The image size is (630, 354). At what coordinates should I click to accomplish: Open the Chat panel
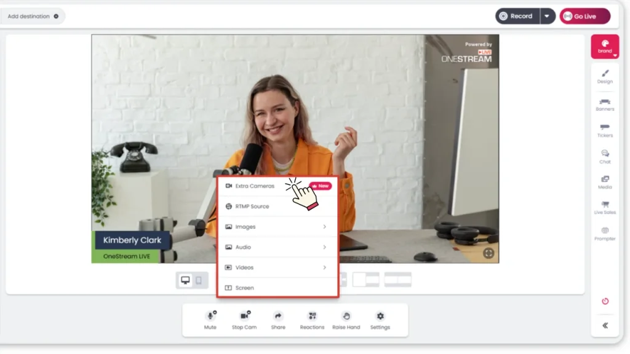[604, 156]
